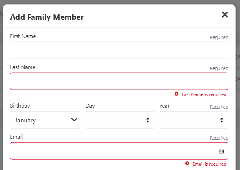This screenshot has height=170, width=240.
Task: Click the envelope icon in Email field
Action: (221, 152)
